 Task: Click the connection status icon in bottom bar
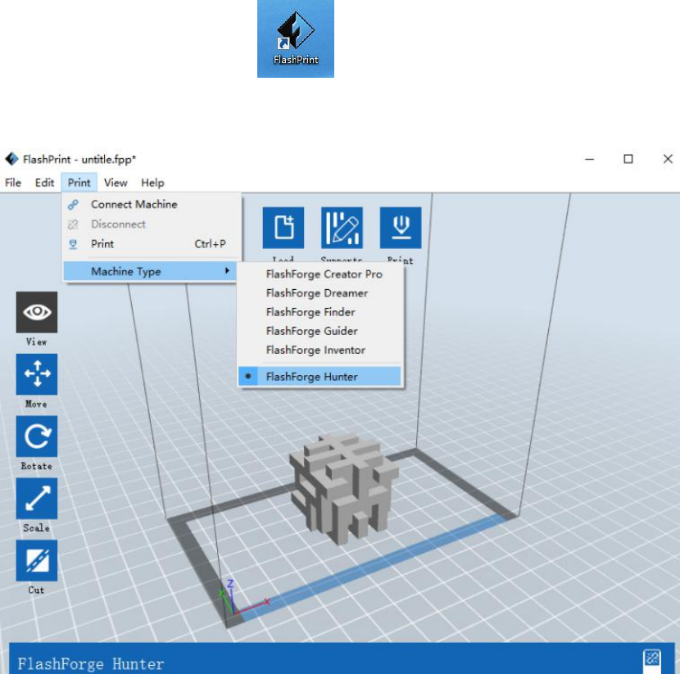click(652, 658)
